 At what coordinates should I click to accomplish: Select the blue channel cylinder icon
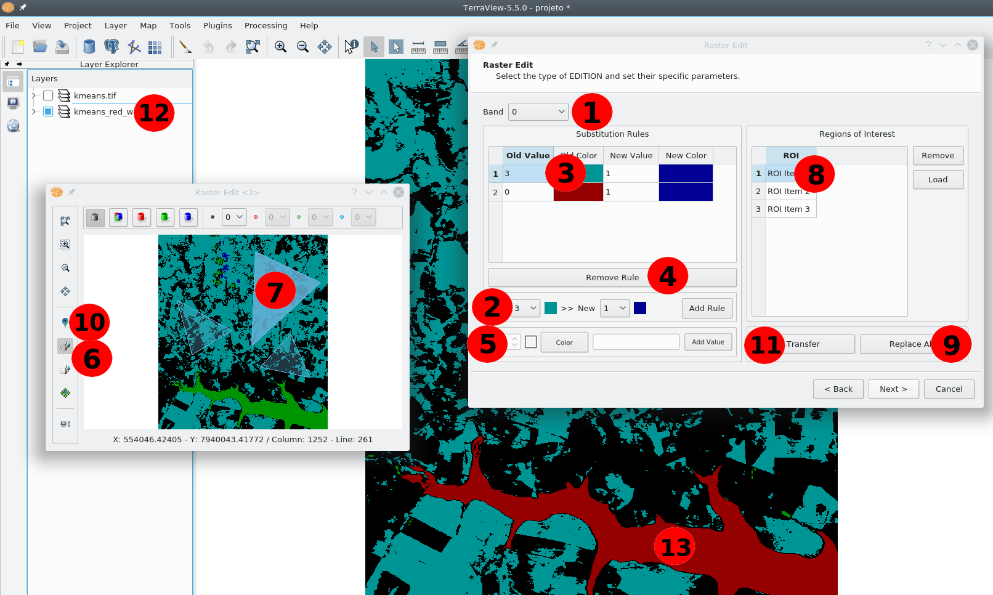point(188,217)
